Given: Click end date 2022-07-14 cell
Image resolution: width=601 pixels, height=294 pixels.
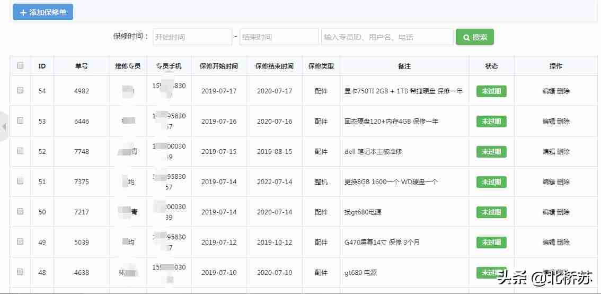Looking at the screenshot, I should 275,181.
